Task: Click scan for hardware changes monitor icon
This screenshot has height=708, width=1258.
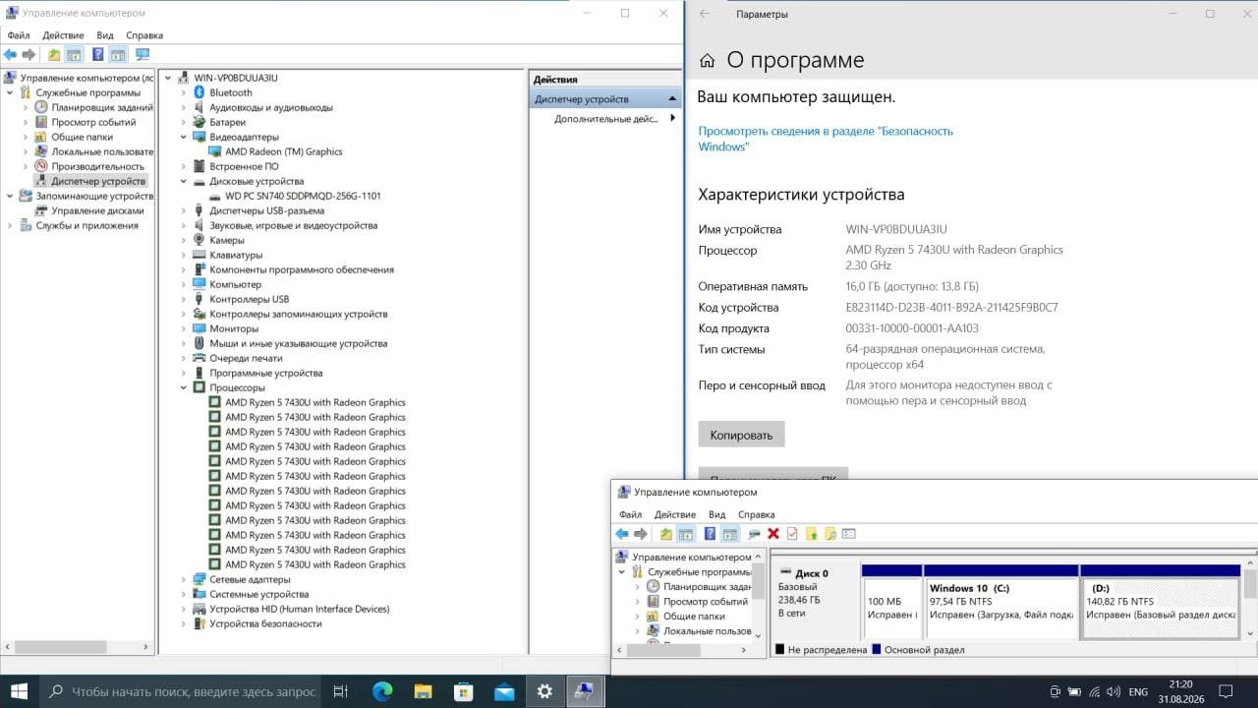Action: (x=143, y=55)
